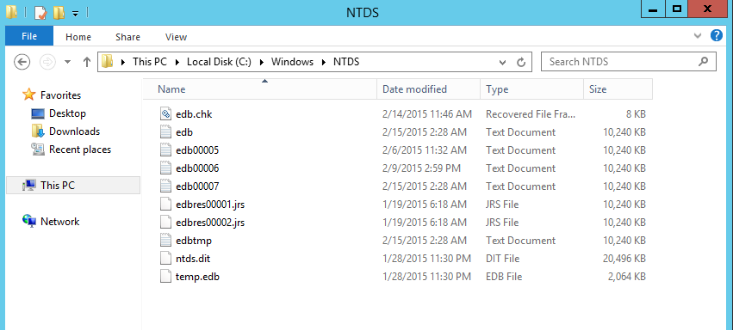Click the Back navigation arrow
733x330 pixels.
[22, 62]
